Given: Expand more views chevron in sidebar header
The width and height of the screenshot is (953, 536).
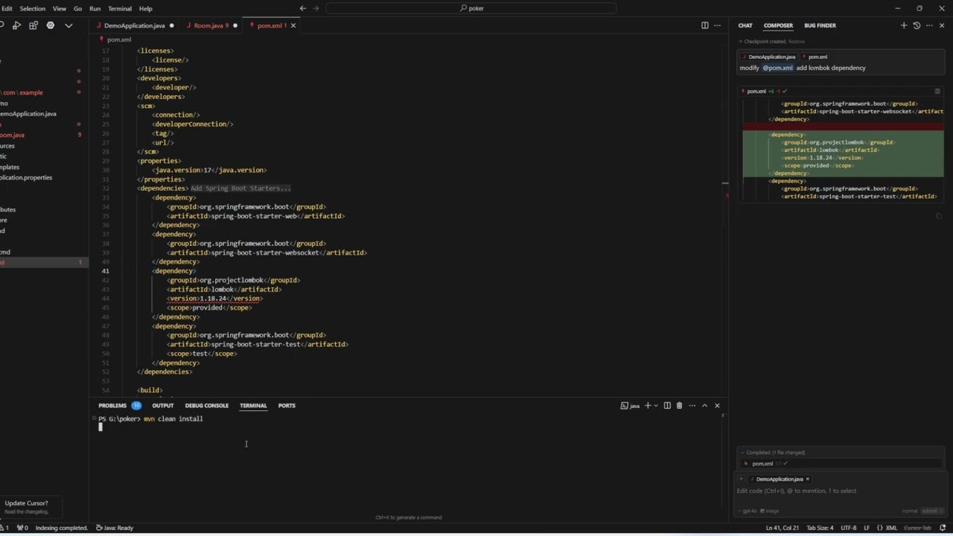Looking at the screenshot, I should (68, 25).
